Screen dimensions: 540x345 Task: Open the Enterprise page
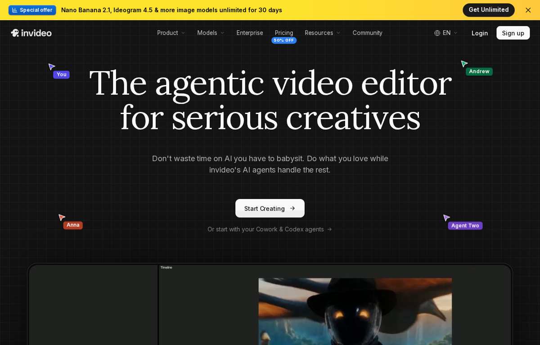click(x=250, y=33)
